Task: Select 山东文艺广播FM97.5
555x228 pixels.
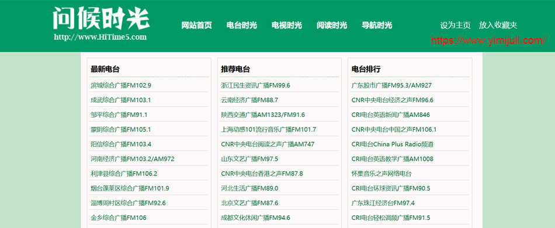Action: 249,159
